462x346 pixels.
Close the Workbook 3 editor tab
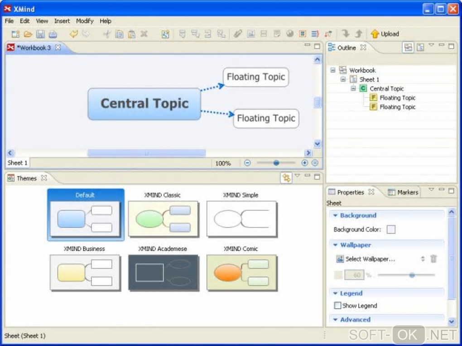tap(58, 47)
